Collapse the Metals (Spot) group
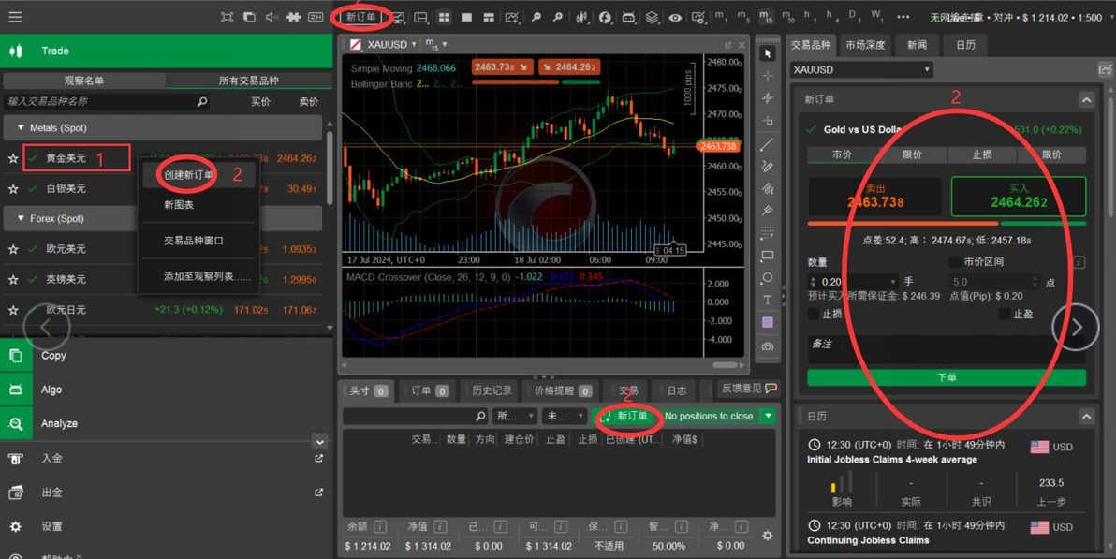The width and height of the screenshot is (1116, 559). click(21, 128)
